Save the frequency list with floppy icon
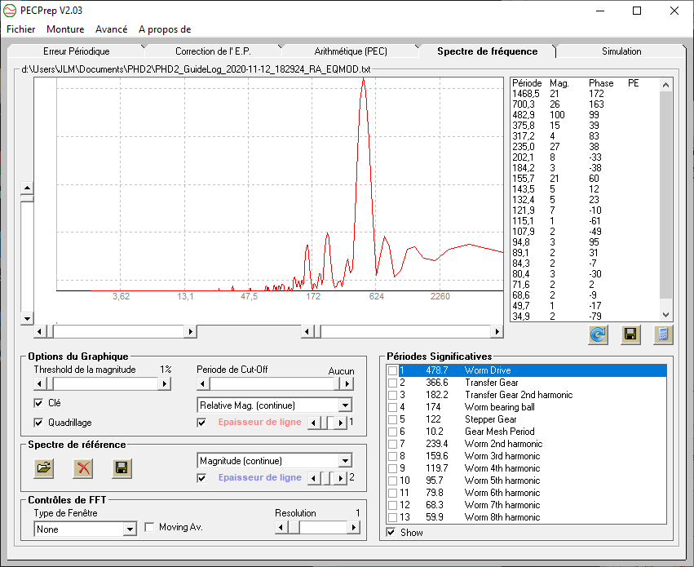 (x=630, y=334)
